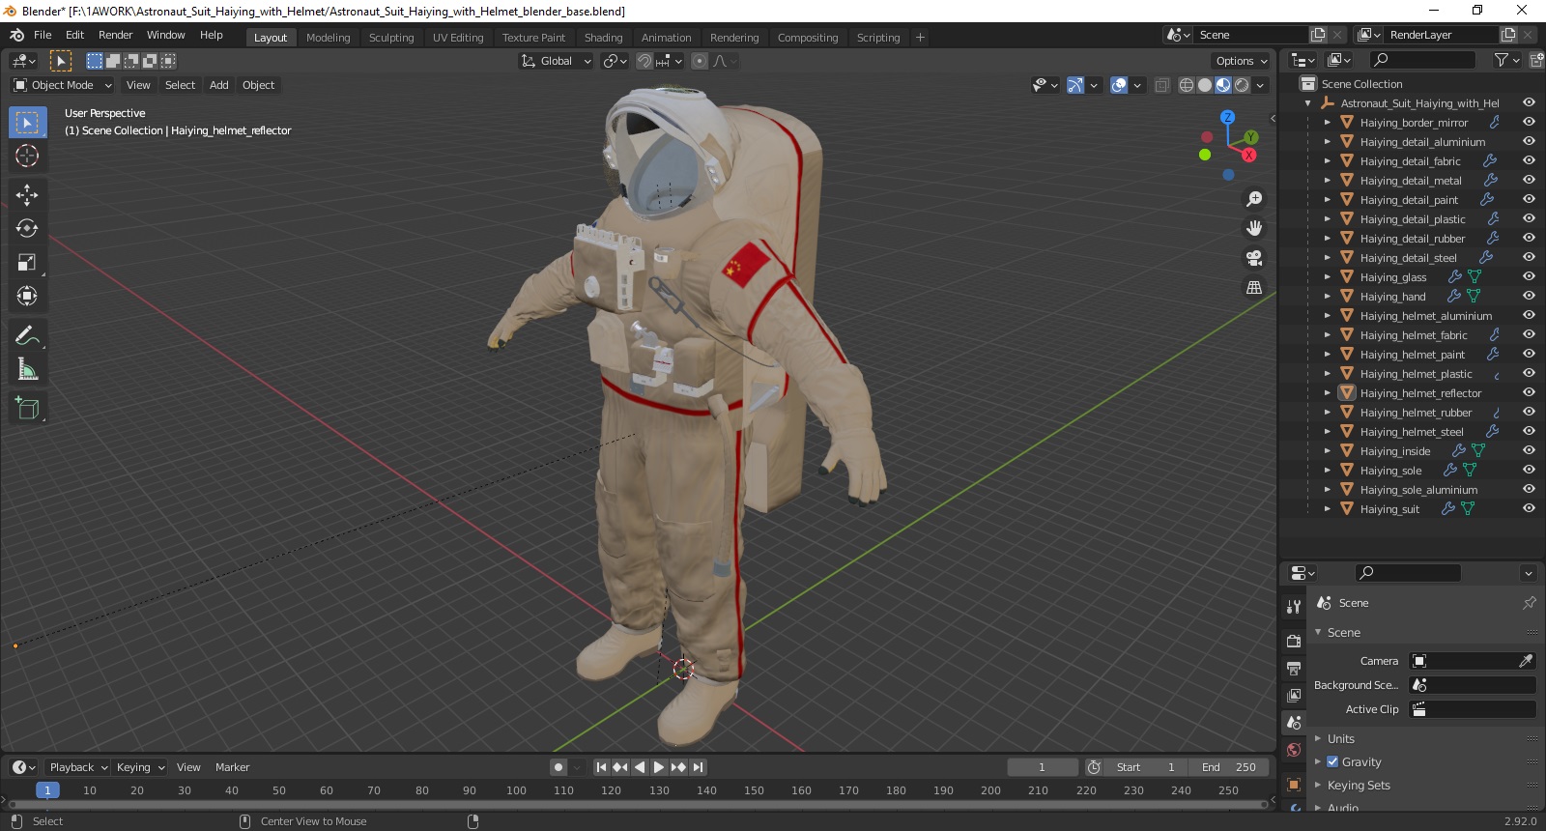Select the Measure tool
The height and width of the screenshot is (831, 1546).
pos(27,369)
